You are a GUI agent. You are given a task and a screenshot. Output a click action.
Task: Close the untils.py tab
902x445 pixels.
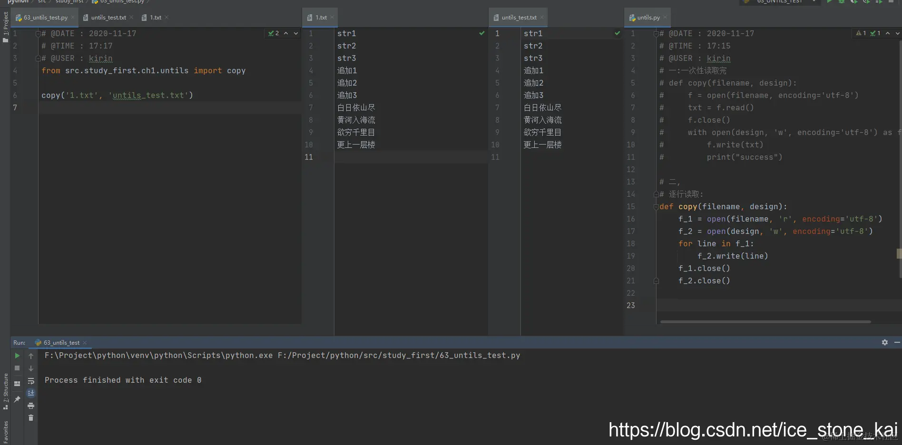[x=665, y=18]
